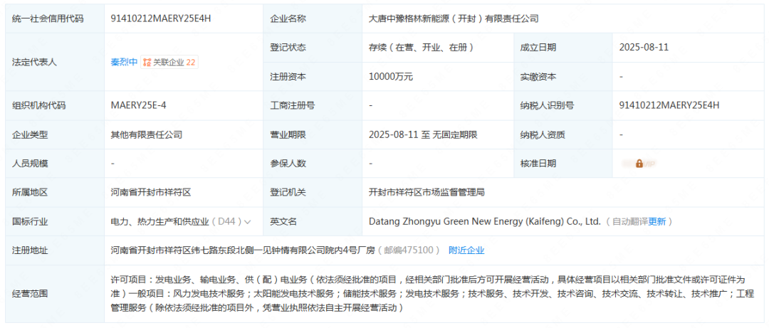Click the registration authority 开封市祥符区市场监督管理局
Image resolution: width=769 pixels, height=328 pixels.
click(x=427, y=192)
